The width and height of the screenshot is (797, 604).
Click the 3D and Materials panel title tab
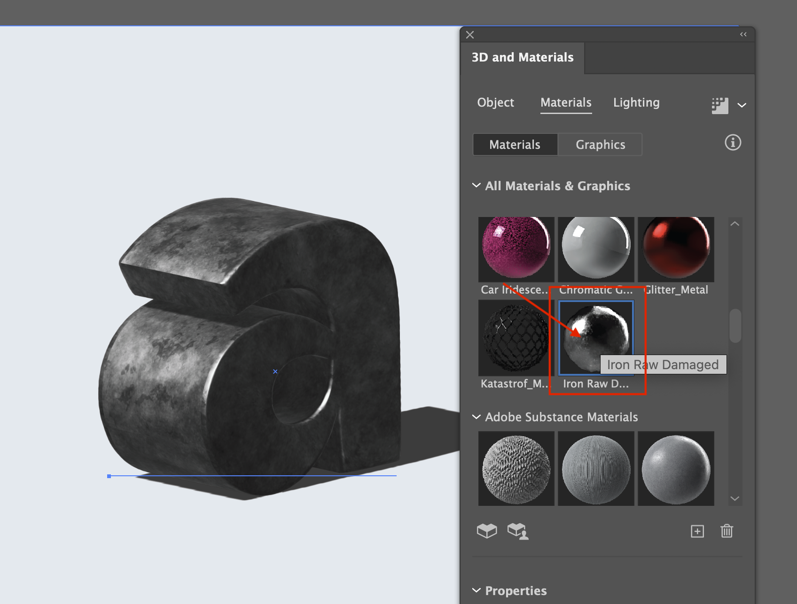[523, 57]
